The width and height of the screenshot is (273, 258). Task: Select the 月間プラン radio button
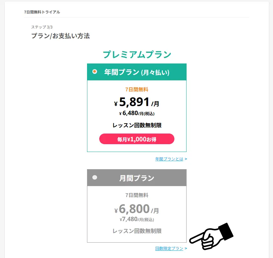point(95,177)
